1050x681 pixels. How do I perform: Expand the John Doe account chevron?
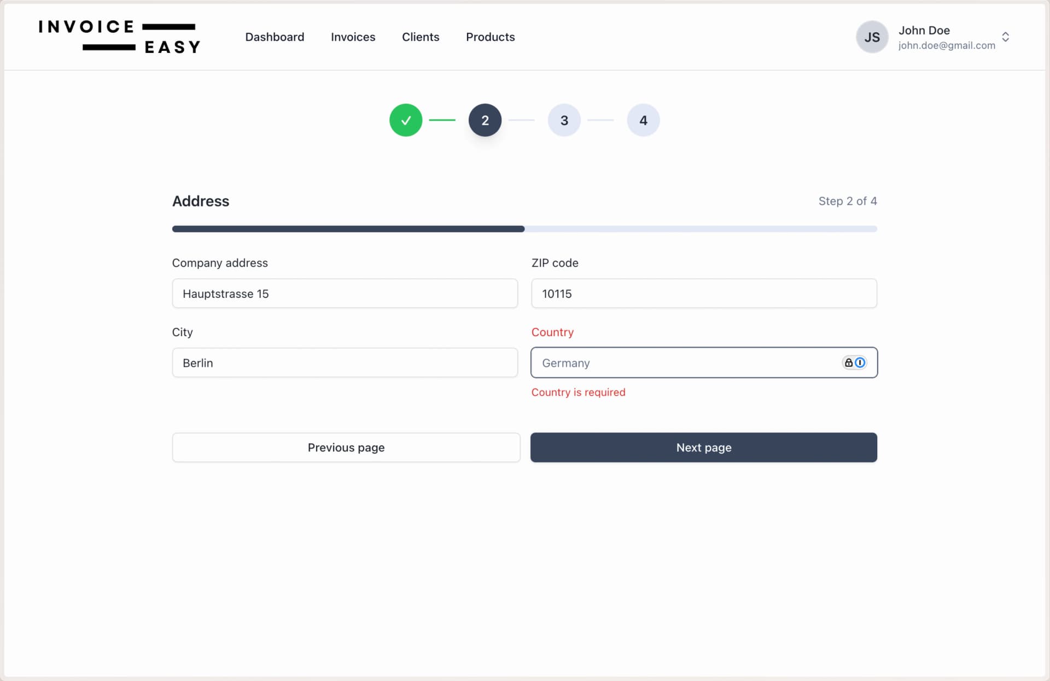tap(1005, 37)
